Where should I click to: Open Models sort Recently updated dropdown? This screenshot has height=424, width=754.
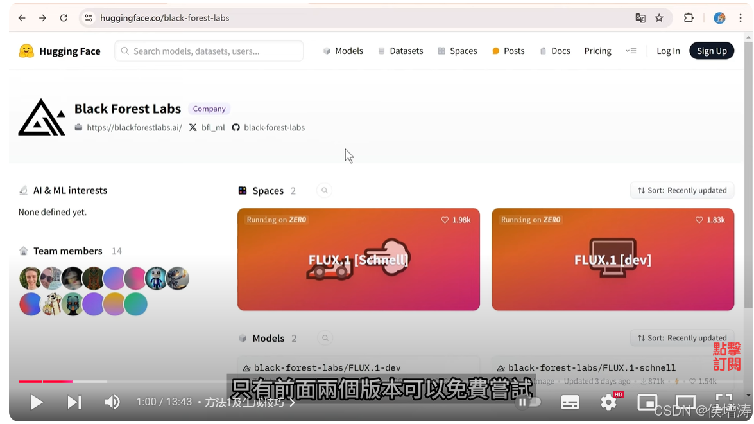tap(682, 338)
